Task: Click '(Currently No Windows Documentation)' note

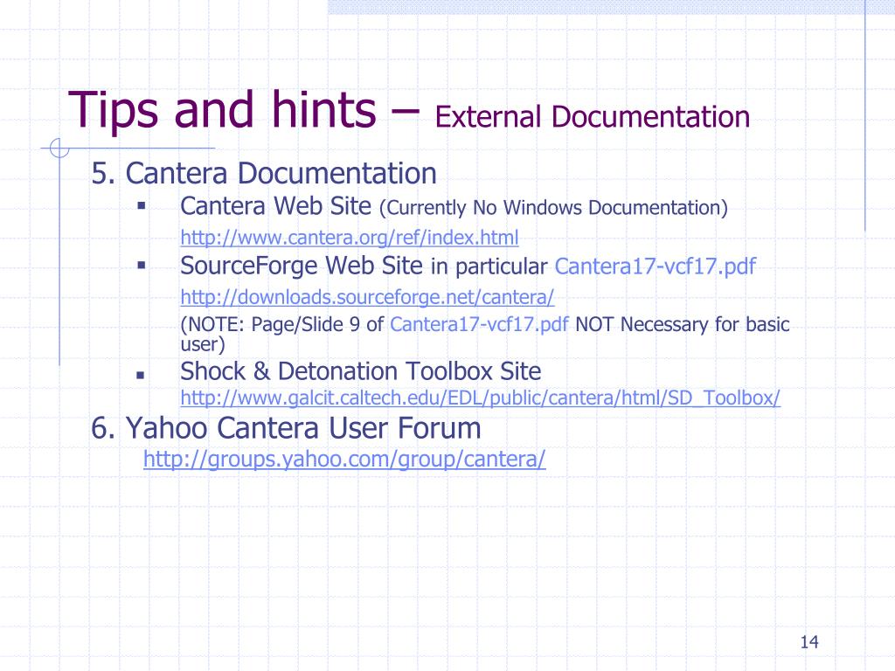Action: (x=553, y=208)
